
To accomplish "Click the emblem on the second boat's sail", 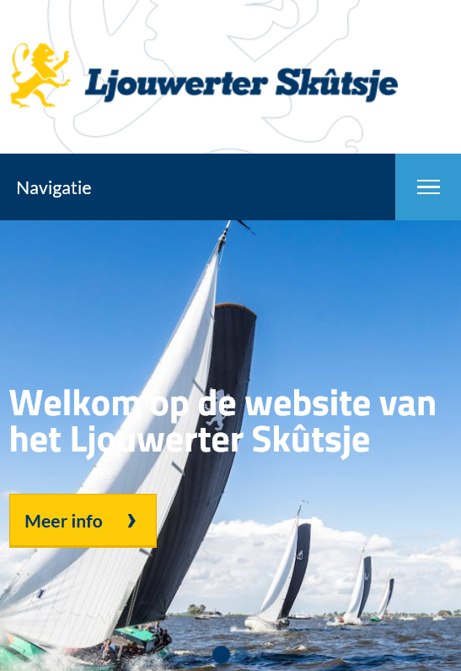I will [299, 555].
